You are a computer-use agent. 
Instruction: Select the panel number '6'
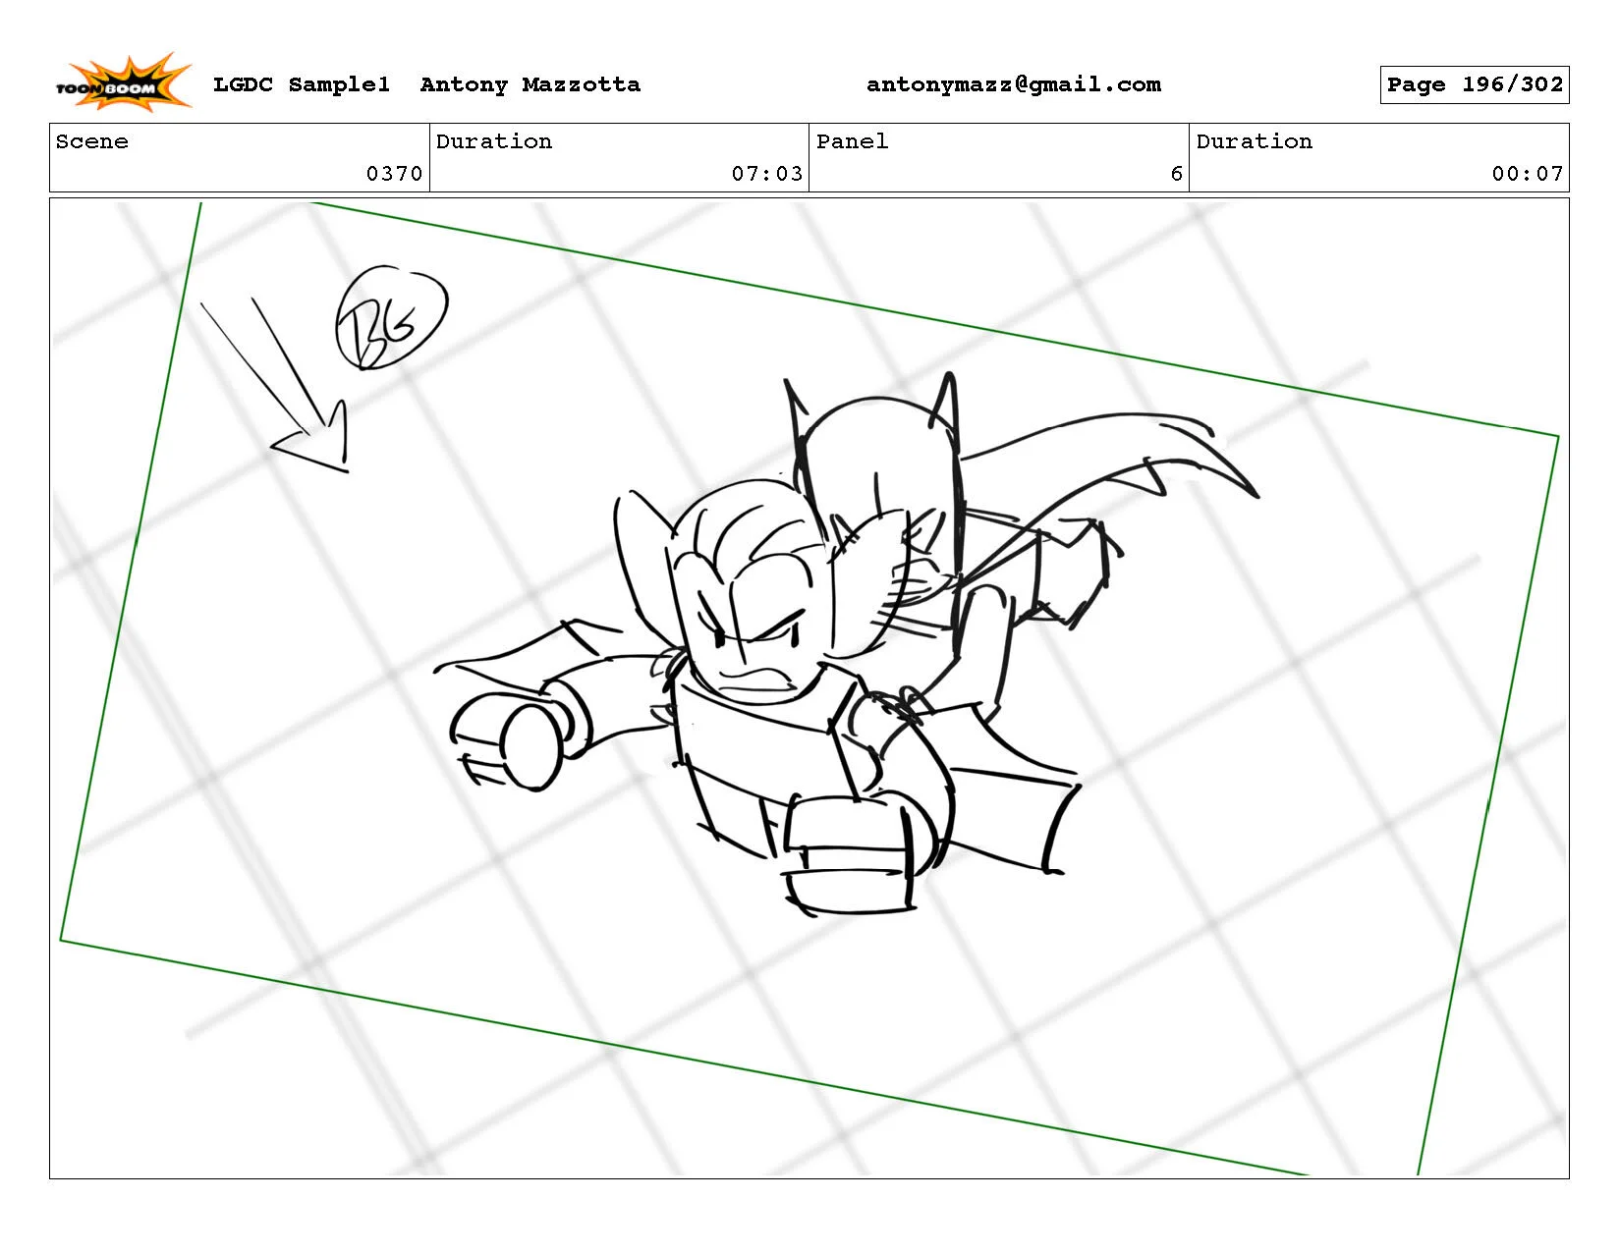[1176, 174]
